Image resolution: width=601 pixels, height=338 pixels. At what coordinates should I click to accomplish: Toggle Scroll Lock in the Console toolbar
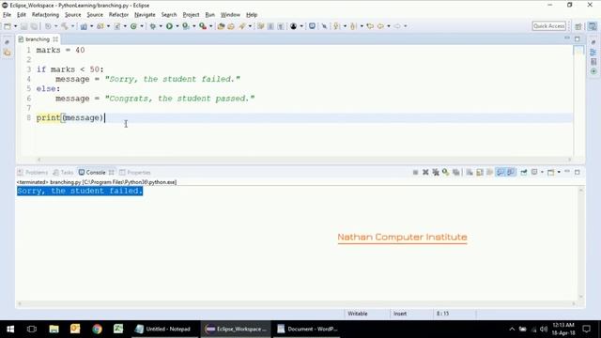480,173
